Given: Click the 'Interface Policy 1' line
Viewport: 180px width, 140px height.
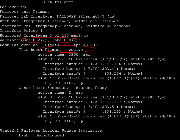Looking at the screenshot, I should point(21,31).
